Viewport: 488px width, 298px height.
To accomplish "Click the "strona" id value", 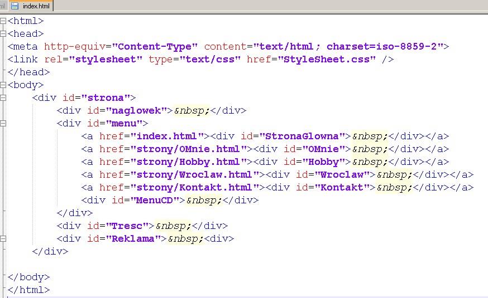I will coord(106,98).
